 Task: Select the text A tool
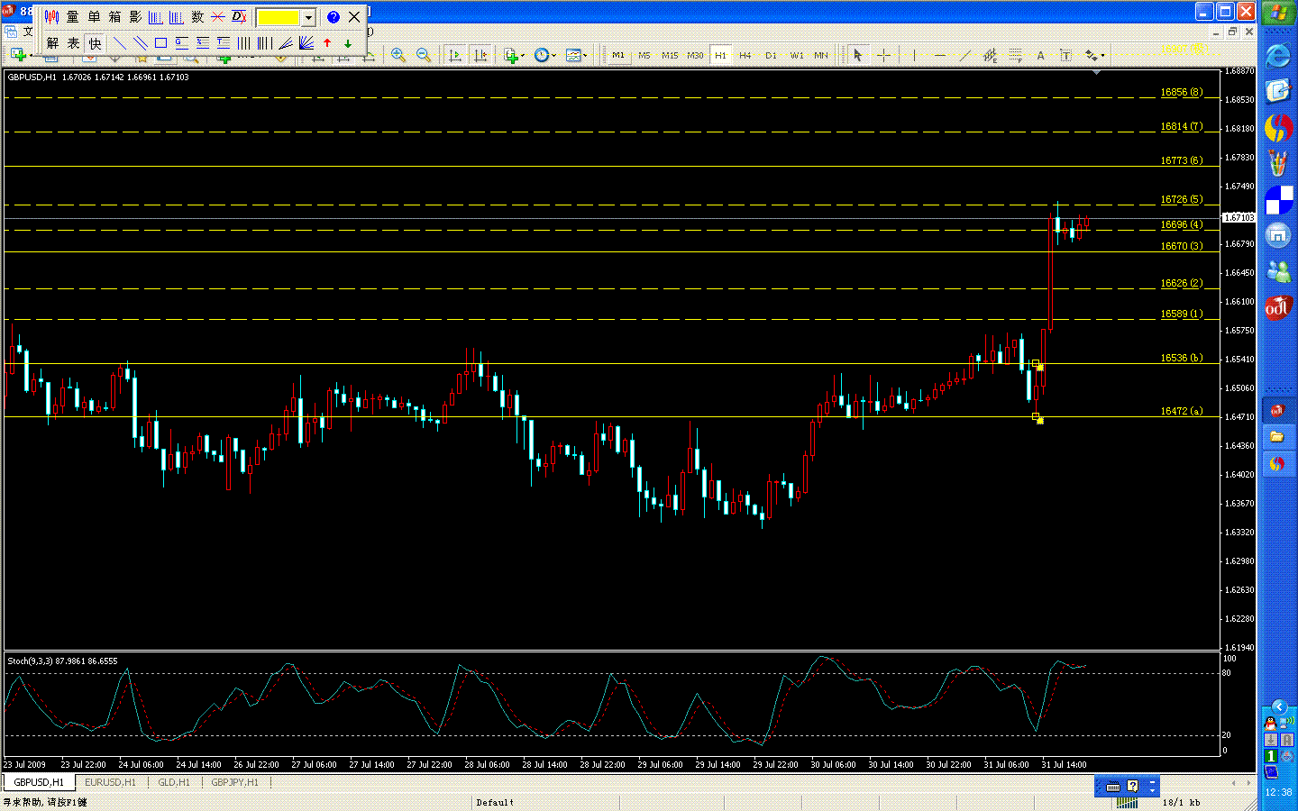coord(1040,55)
